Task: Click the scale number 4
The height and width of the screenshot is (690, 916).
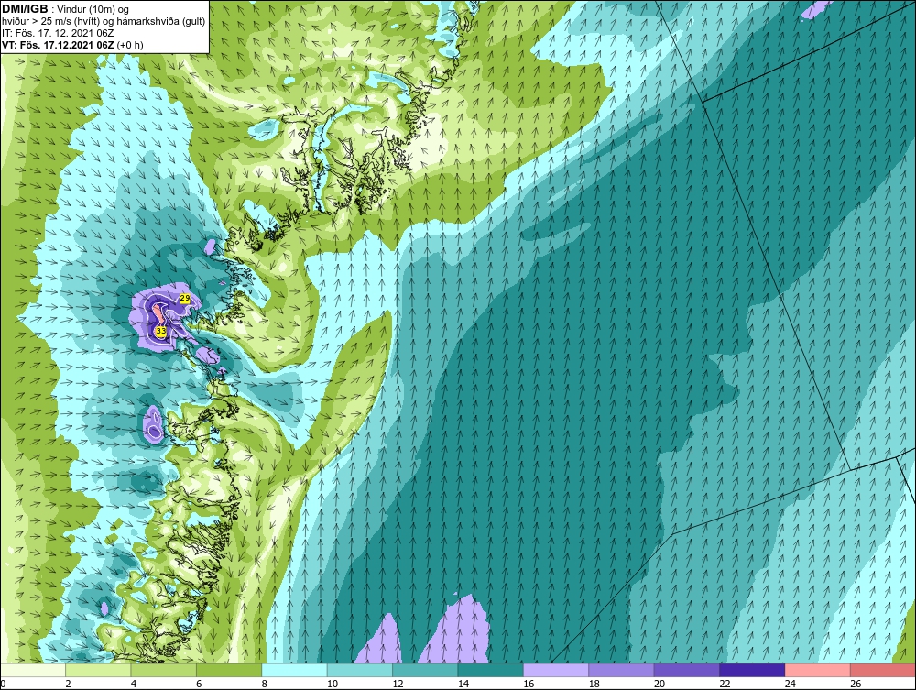Action: [134, 684]
